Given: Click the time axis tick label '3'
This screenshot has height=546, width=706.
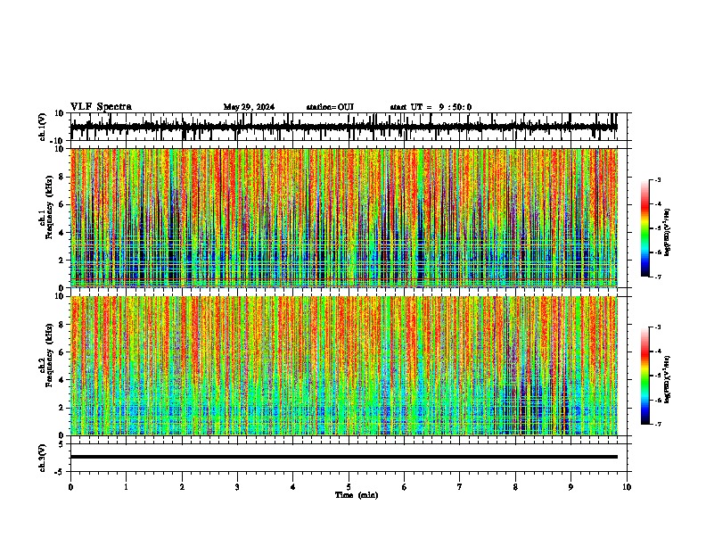Looking at the screenshot, I should click(x=237, y=487).
